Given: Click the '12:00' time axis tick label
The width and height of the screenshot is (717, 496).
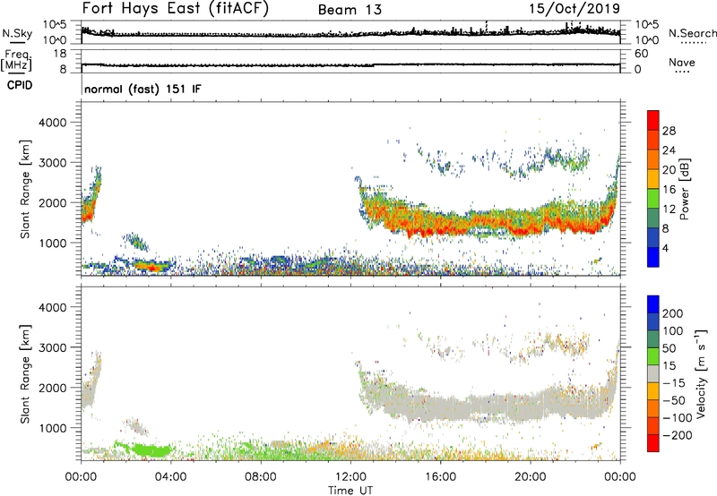Looking at the screenshot, I should [x=350, y=477].
